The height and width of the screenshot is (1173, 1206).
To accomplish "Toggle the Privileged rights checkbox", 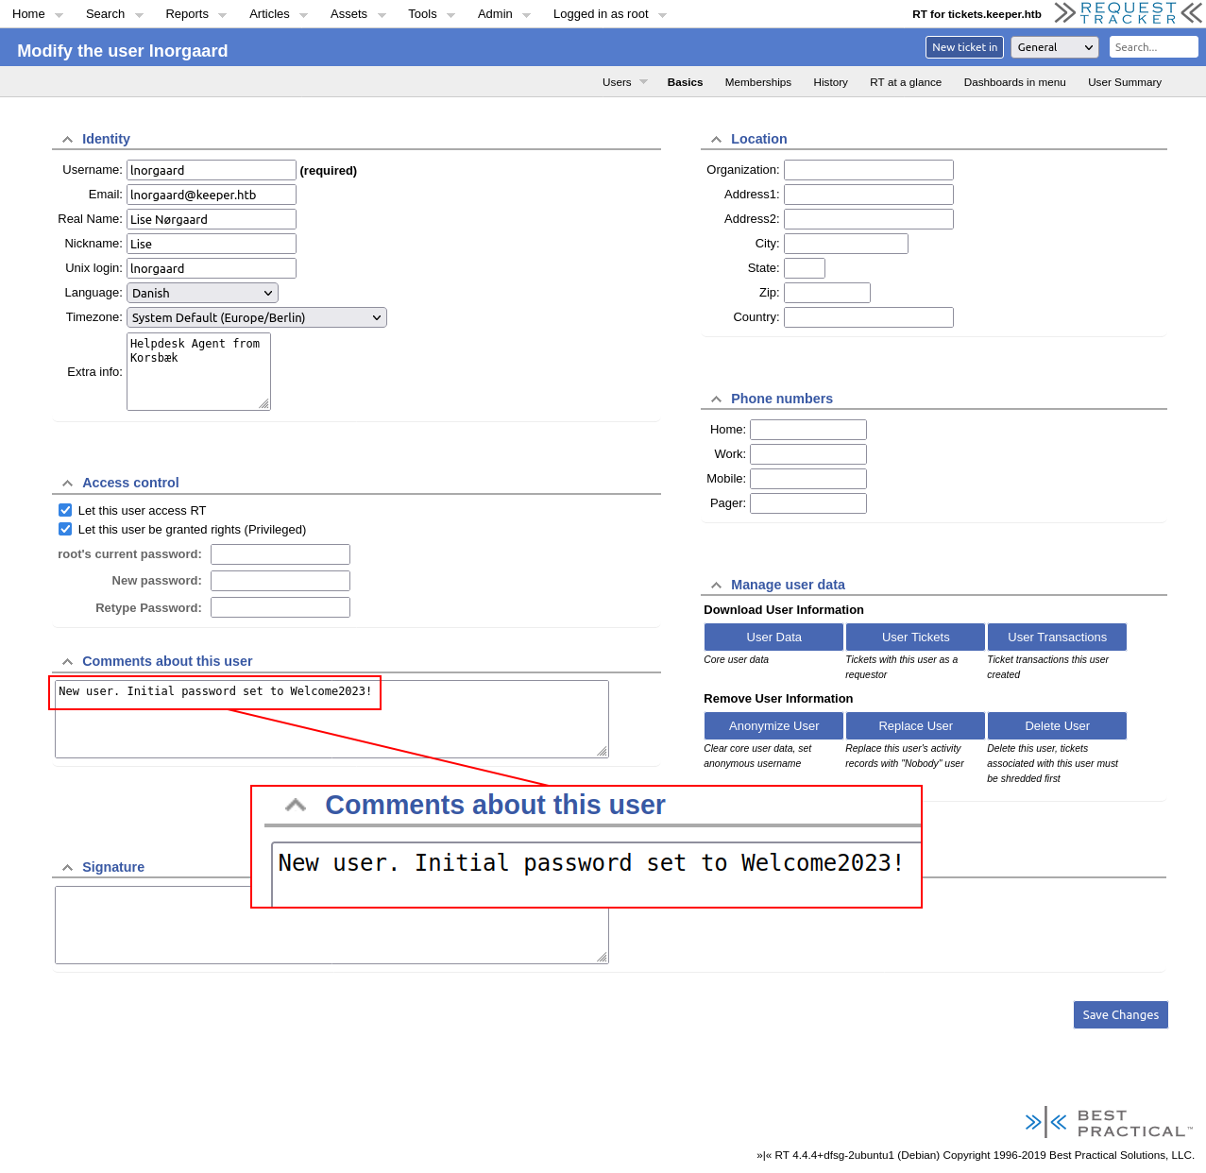I will [x=65, y=529].
